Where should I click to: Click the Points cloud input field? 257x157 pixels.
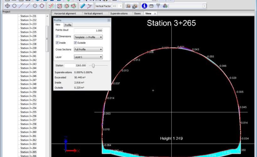click(x=88, y=30)
